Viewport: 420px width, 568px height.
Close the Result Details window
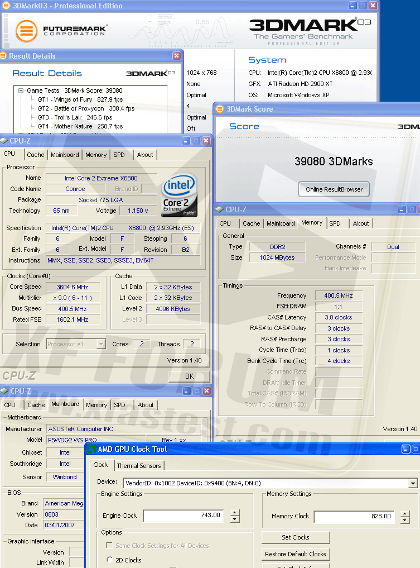[x=177, y=56]
